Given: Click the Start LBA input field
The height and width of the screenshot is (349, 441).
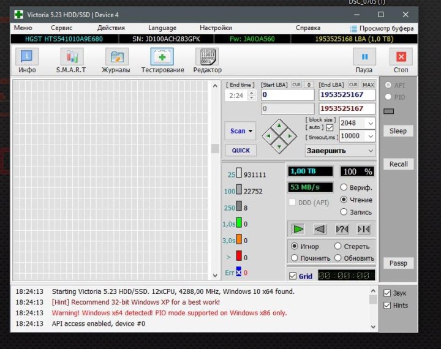Looking at the screenshot, I should coord(287,95).
